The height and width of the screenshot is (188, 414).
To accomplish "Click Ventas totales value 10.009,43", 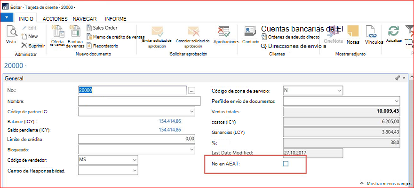I will click(342, 111).
